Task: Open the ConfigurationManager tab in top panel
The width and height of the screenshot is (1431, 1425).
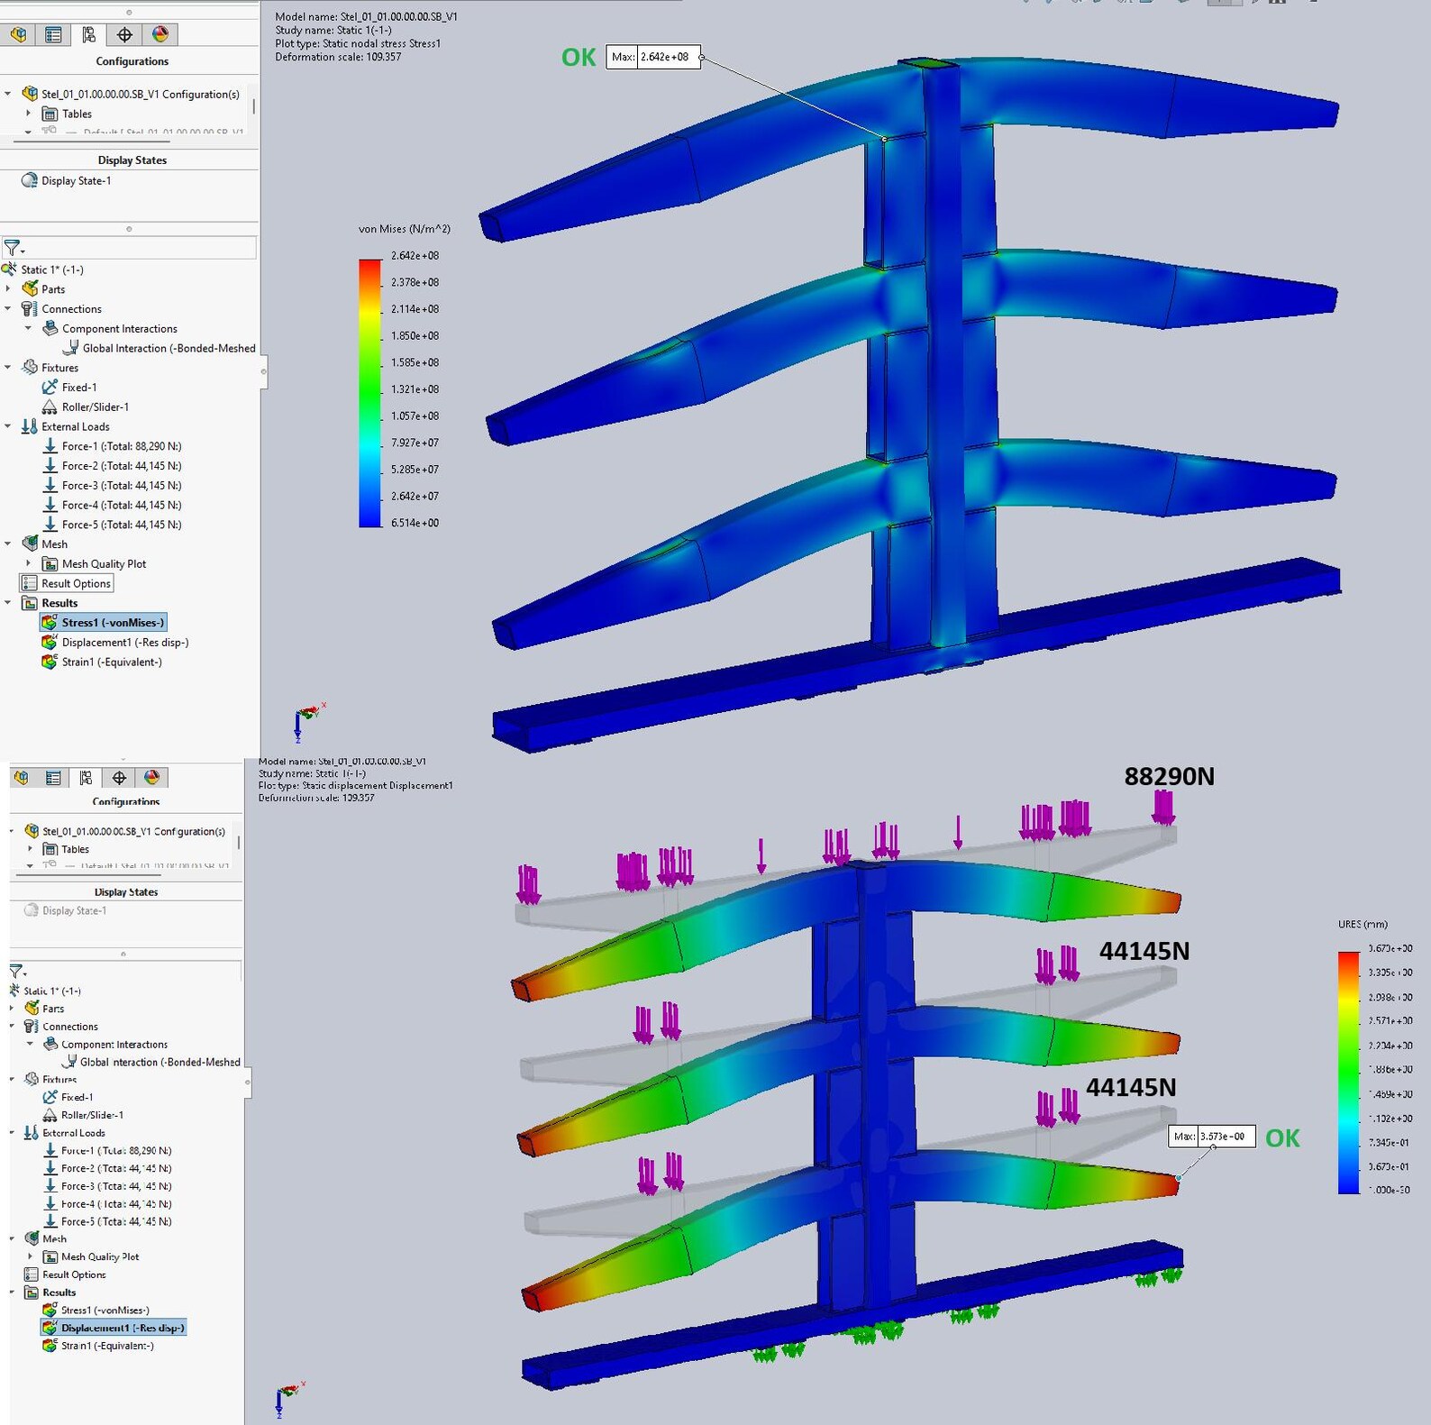Action: tap(88, 34)
